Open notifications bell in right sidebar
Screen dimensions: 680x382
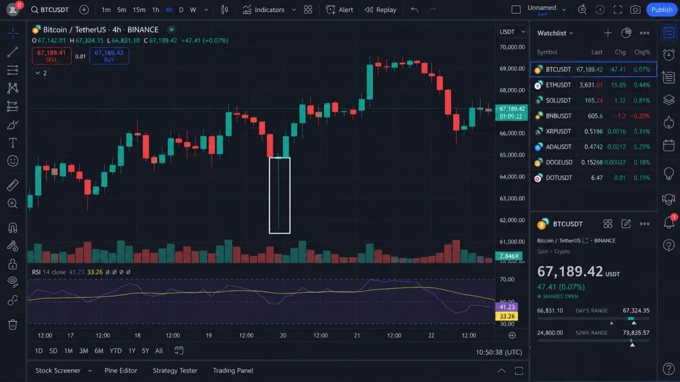(x=669, y=222)
